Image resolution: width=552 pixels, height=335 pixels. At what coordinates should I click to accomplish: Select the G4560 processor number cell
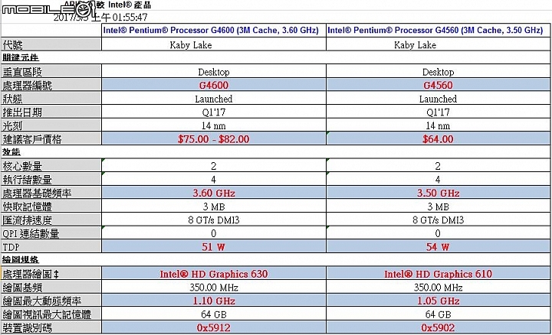(x=438, y=85)
